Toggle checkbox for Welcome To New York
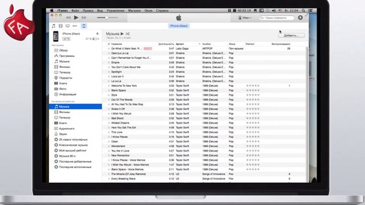This screenshot has height=205, width=365. pos(109,86)
